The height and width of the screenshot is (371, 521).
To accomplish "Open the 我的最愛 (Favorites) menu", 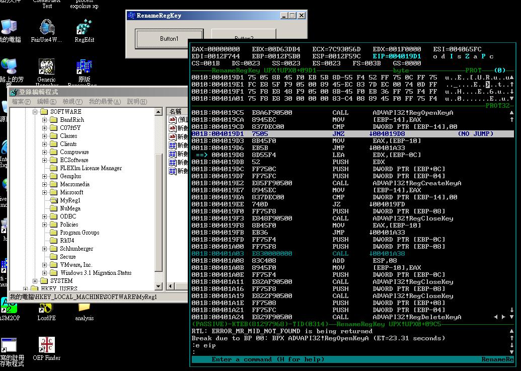I will 105,102.
